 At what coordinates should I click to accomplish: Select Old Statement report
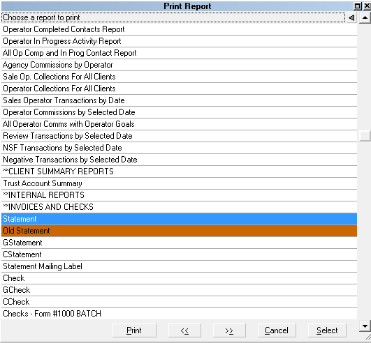179,231
